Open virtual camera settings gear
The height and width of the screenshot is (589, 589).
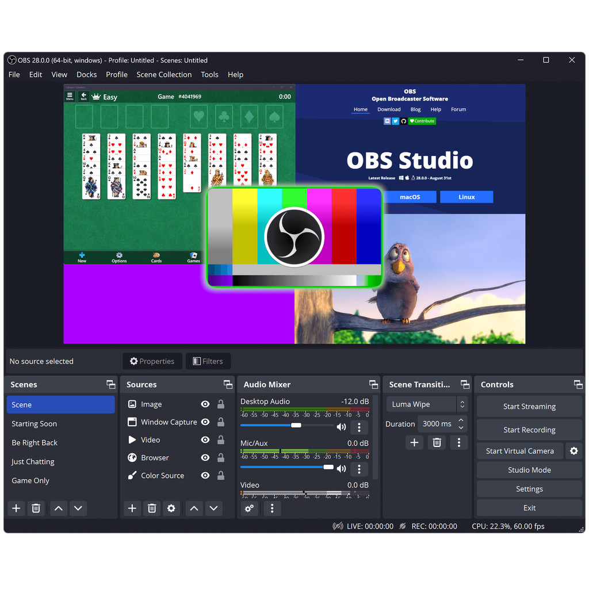pyautogui.click(x=574, y=451)
